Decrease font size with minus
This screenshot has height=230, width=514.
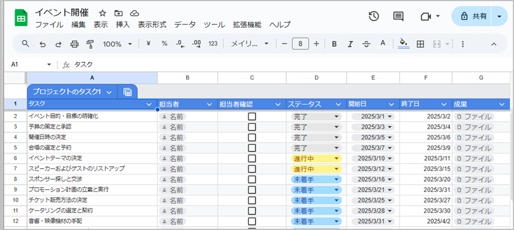point(284,44)
